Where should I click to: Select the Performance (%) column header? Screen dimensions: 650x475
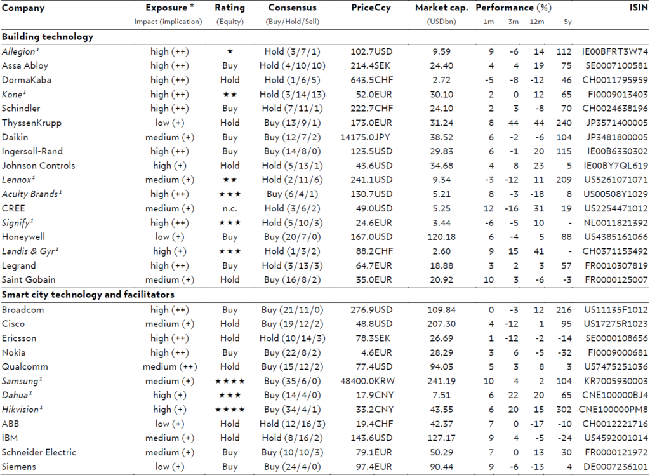(514, 8)
